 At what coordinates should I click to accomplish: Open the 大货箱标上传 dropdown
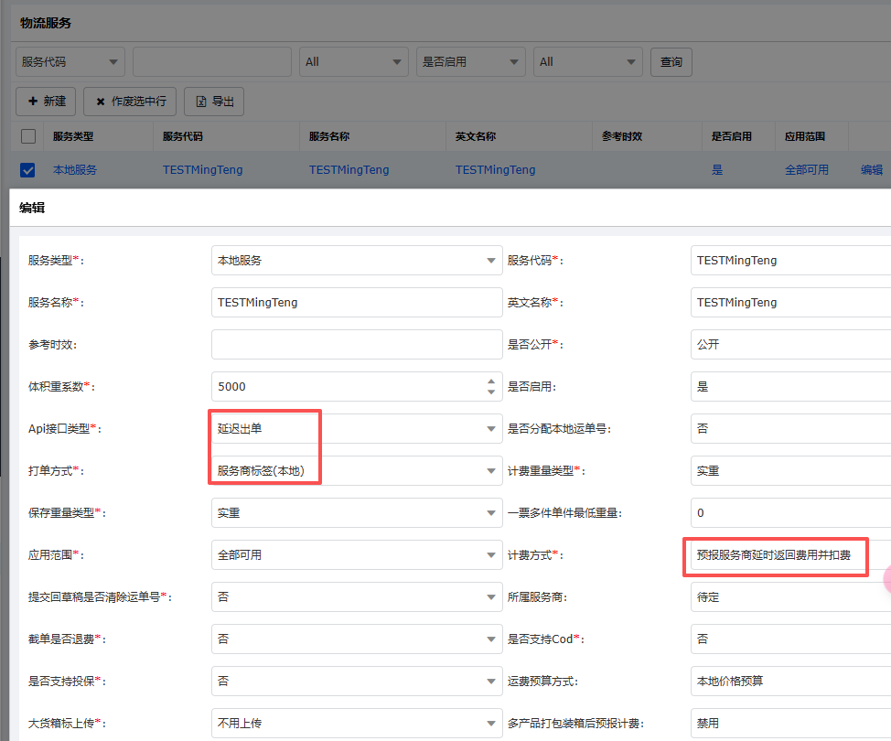[x=357, y=724]
